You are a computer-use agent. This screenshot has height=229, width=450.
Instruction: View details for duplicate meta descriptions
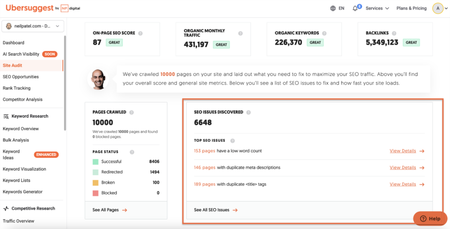403,168
